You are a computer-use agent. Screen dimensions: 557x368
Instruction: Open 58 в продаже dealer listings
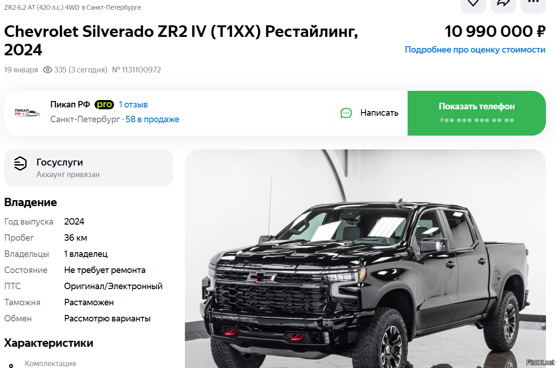pos(152,119)
